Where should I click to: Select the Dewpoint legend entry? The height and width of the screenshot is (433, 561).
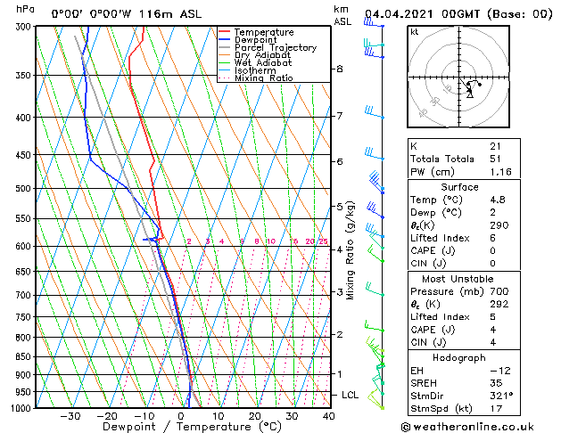[259, 40]
